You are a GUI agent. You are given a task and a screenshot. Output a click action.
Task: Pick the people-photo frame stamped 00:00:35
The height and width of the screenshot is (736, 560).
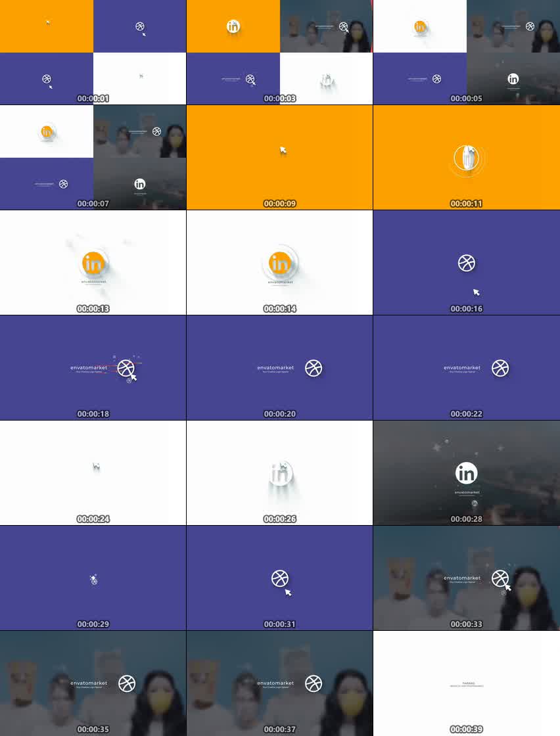(93, 683)
